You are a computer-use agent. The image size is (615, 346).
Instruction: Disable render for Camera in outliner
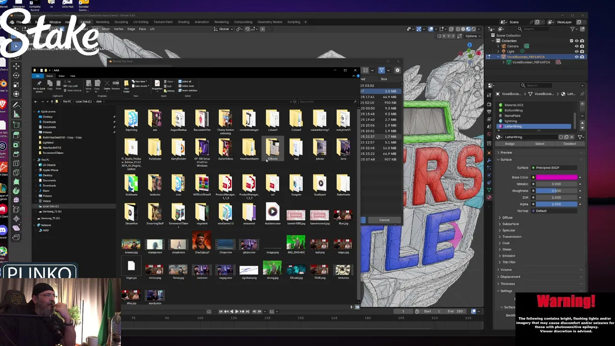(582, 46)
